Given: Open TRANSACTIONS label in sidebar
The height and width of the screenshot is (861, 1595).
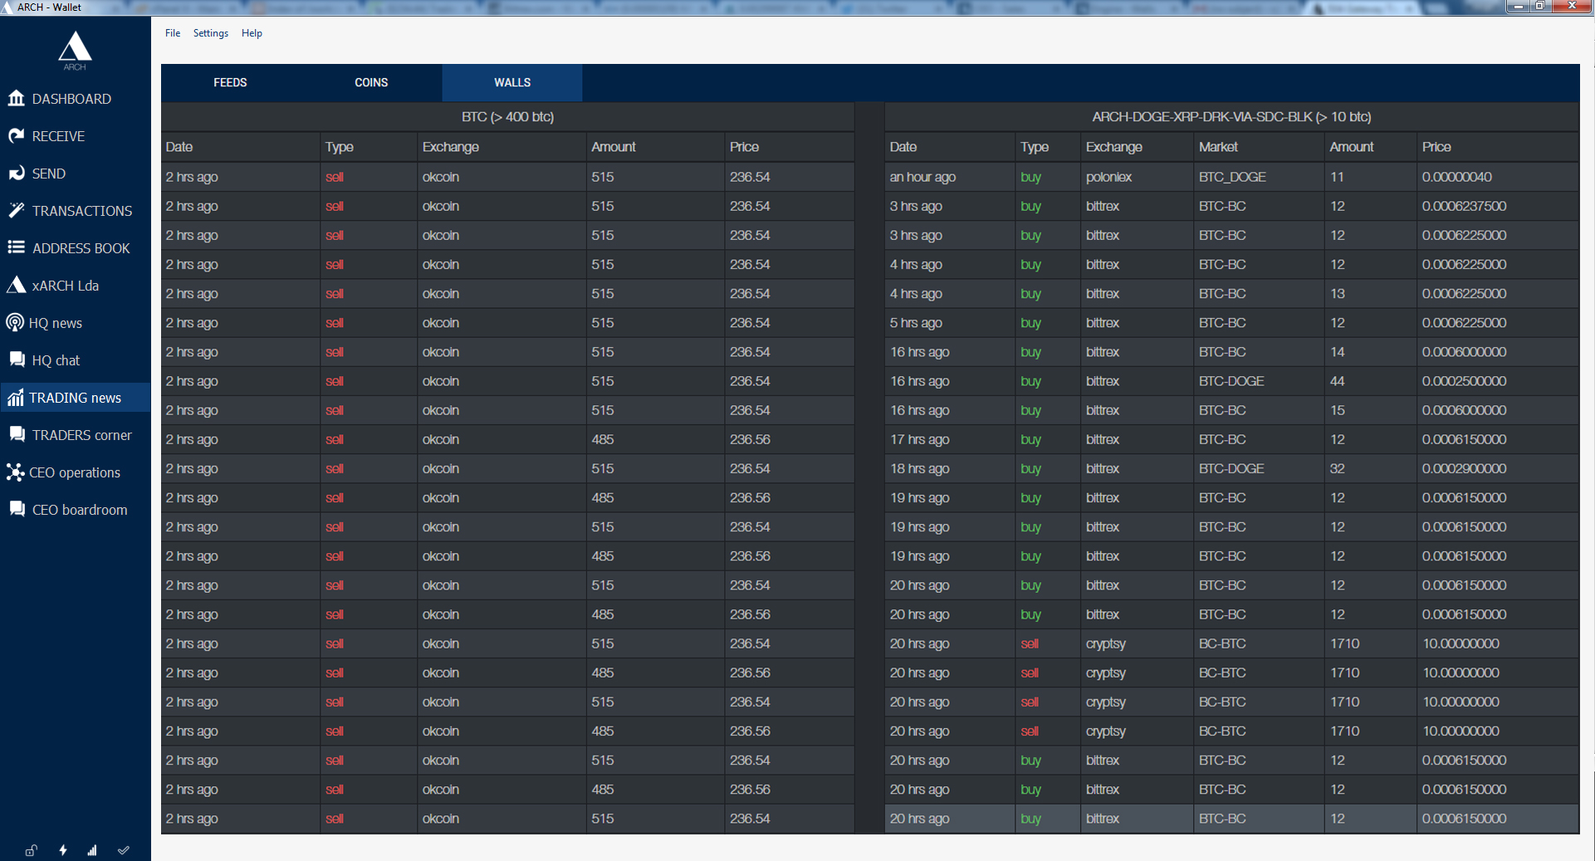Looking at the screenshot, I should 82,211.
